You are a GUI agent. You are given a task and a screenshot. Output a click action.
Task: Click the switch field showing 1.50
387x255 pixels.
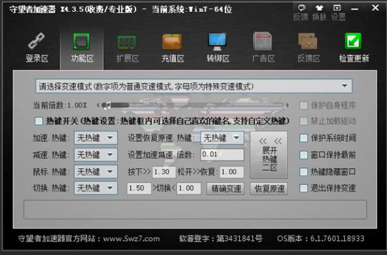(139, 189)
